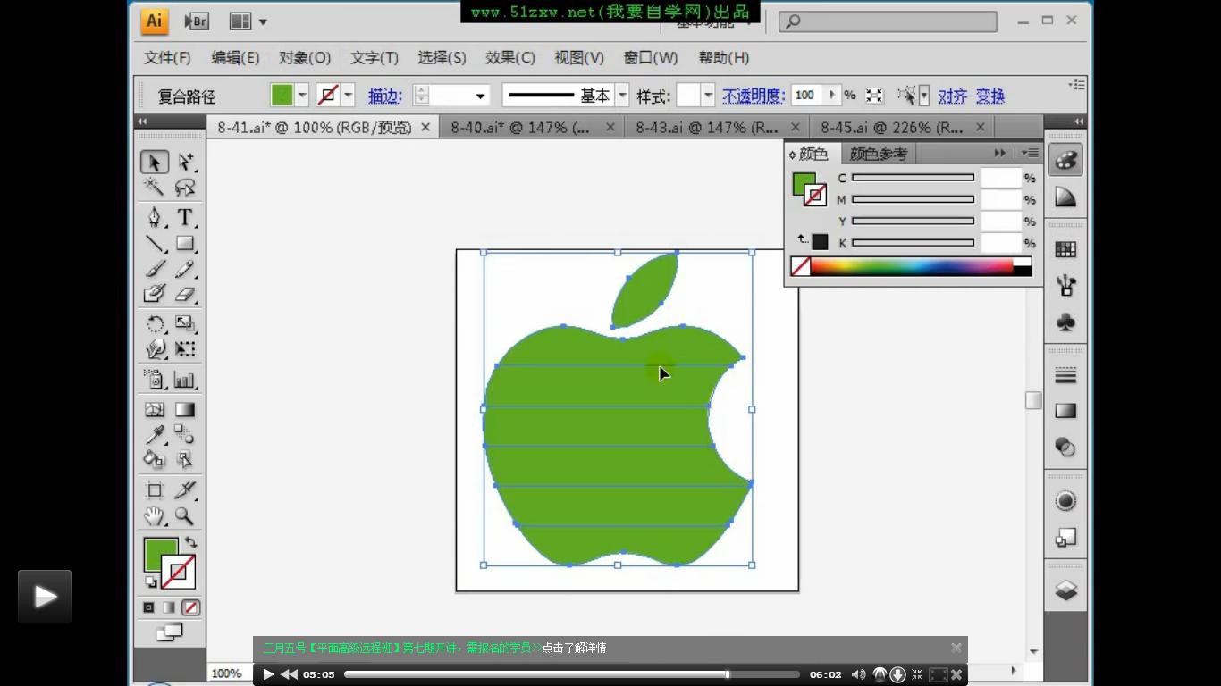Launch Adobe Bridge with Br icon
1221x686 pixels.
coord(197,21)
